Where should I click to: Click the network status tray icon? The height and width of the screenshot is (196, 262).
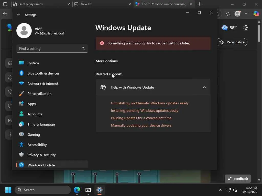click(x=228, y=190)
